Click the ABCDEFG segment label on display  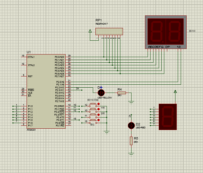[156, 47]
